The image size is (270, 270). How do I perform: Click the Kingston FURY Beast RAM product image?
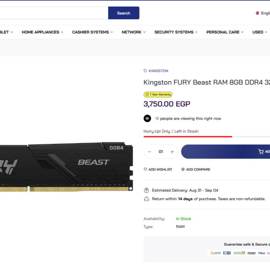66,166
